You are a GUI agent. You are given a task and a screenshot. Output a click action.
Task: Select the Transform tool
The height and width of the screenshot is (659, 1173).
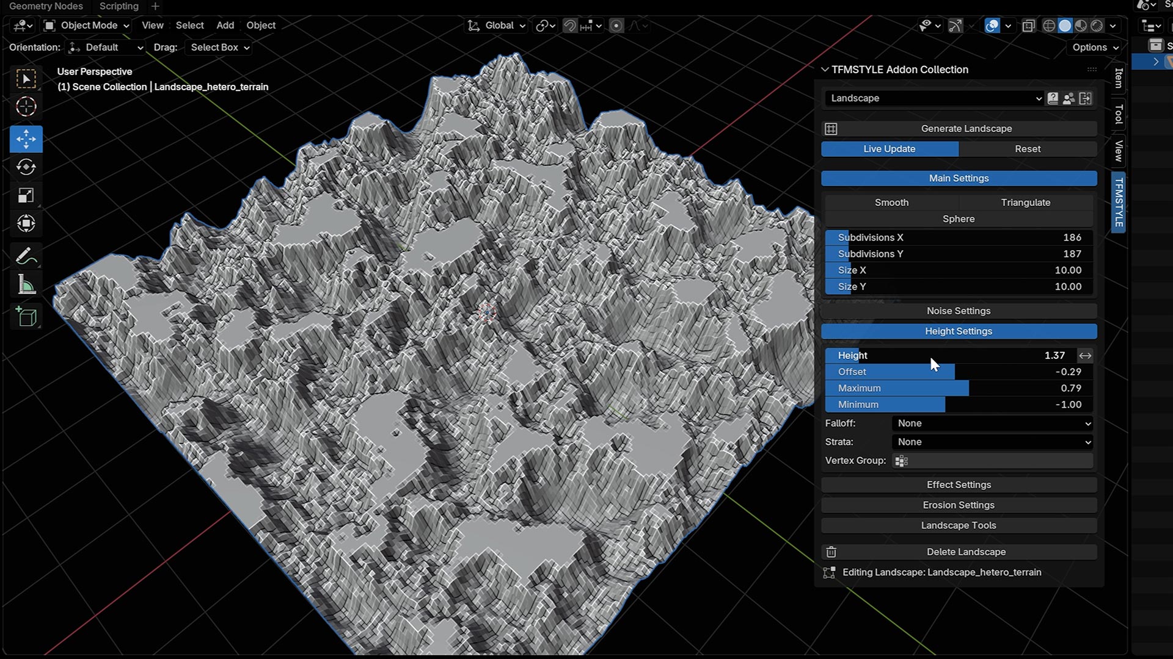pyautogui.click(x=26, y=223)
